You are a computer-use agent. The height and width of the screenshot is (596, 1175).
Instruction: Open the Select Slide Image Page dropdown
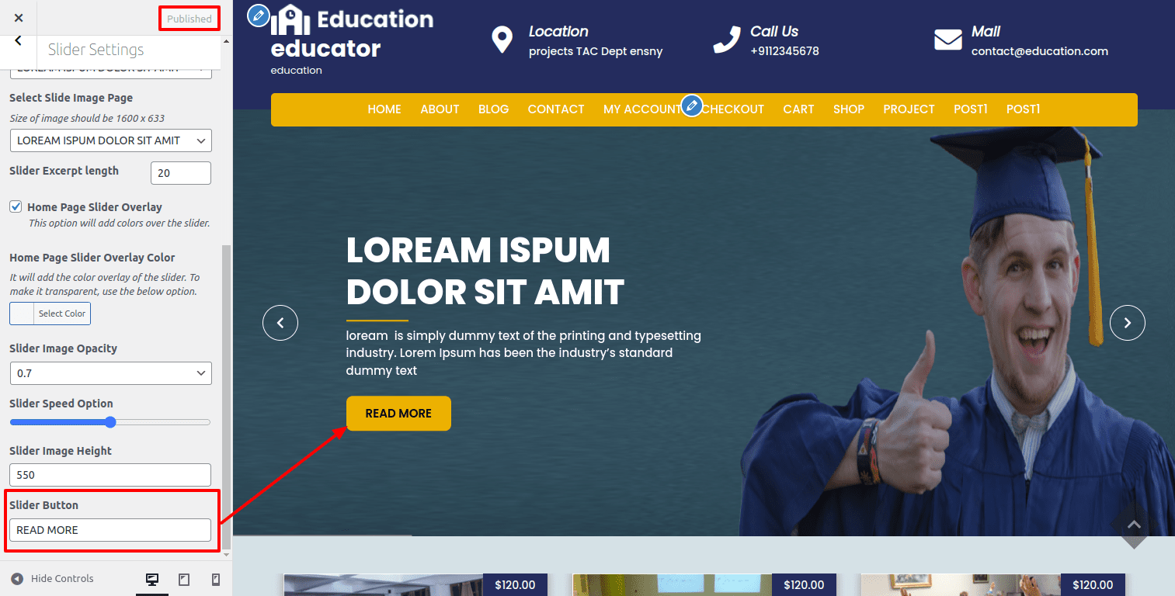pyautogui.click(x=110, y=140)
